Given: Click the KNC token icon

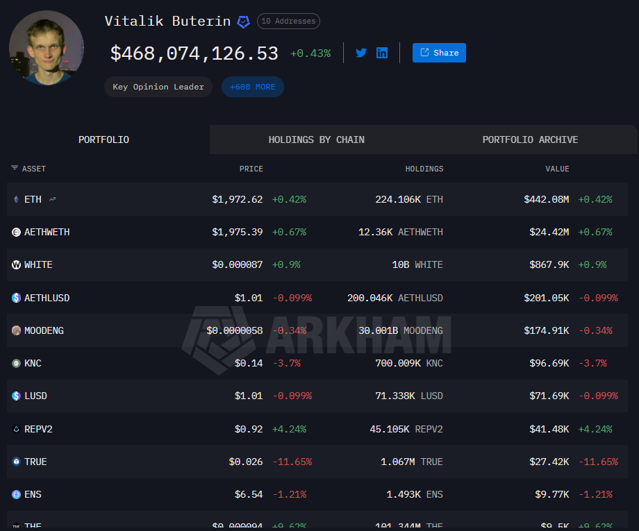Looking at the screenshot, I should tap(16, 363).
